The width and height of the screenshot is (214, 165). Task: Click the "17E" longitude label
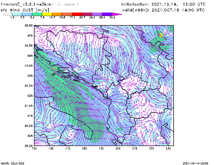(x=68, y=148)
